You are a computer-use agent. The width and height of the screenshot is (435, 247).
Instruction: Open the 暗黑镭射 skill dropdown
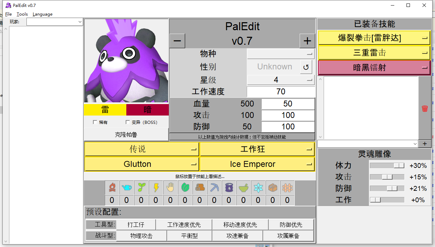374,68
